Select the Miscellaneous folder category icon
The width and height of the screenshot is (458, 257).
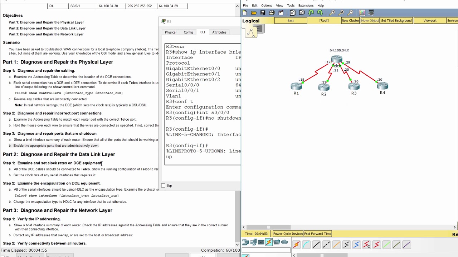point(277,242)
